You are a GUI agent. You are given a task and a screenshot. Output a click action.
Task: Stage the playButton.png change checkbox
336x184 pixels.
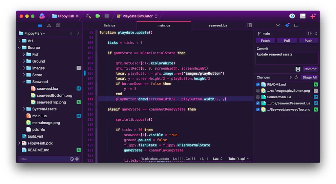pos(258,91)
